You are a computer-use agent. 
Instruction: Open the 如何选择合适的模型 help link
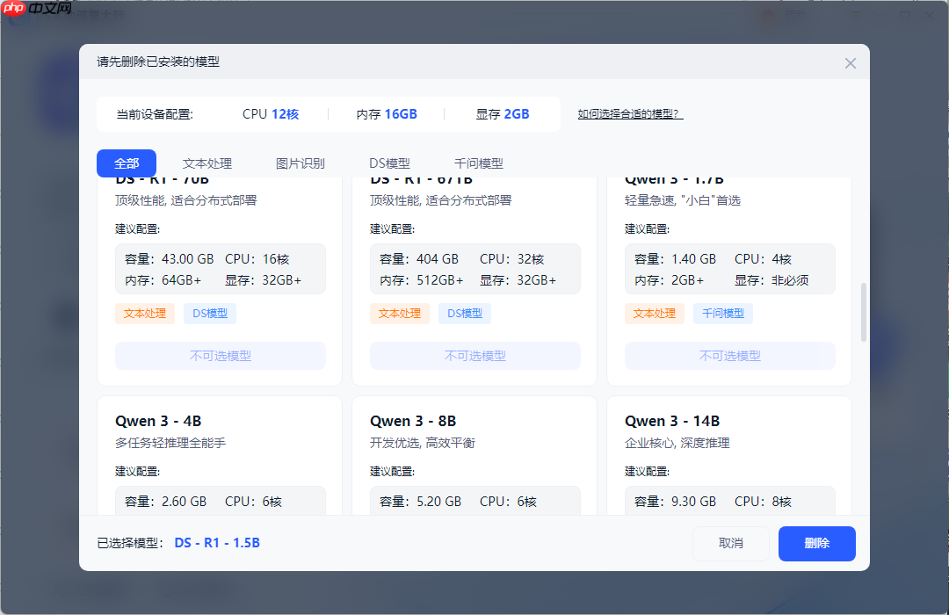click(x=630, y=114)
